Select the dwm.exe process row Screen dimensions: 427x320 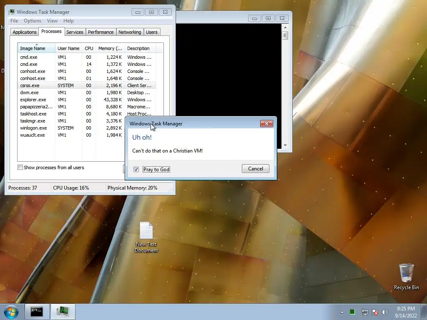pos(87,92)
